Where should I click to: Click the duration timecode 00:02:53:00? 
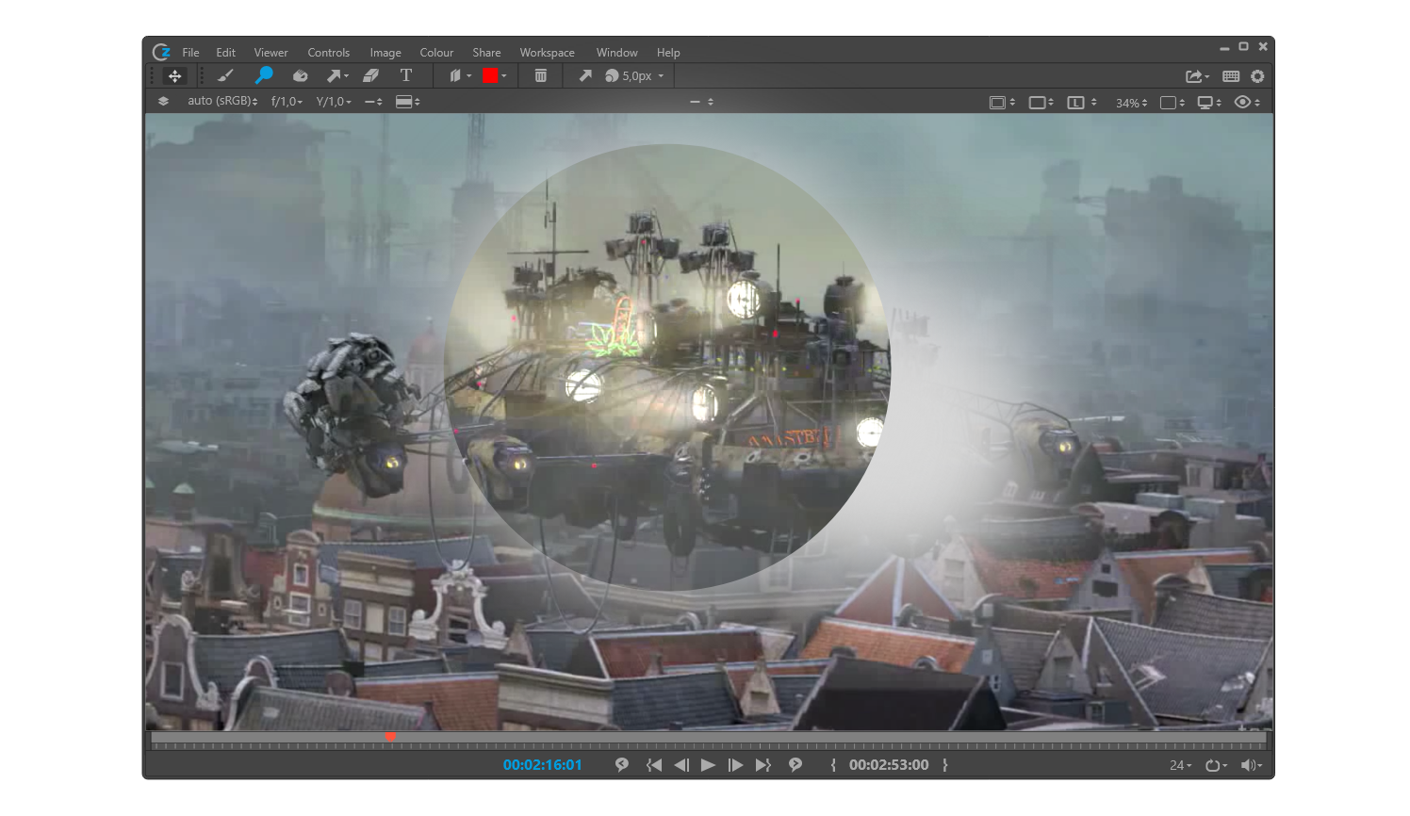(889, 764)
